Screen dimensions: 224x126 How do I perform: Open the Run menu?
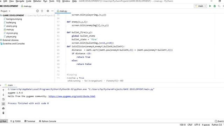tap(45, 1)
